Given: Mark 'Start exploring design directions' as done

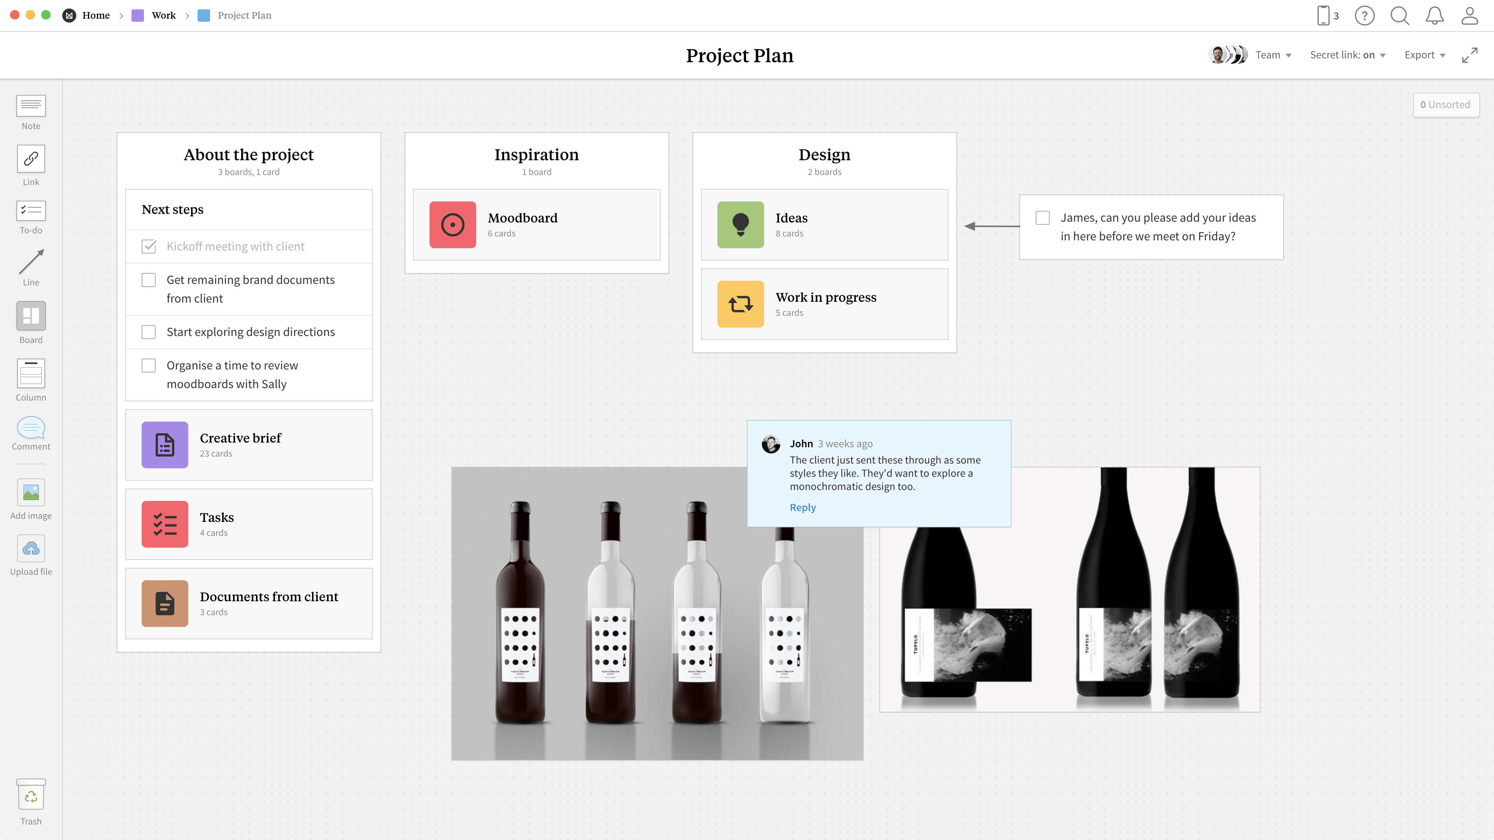Looking at the screenshot, I should (x=149, y=332).
